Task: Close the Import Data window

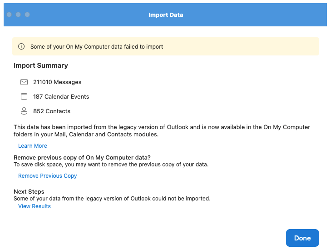Action: click(9, 15)
